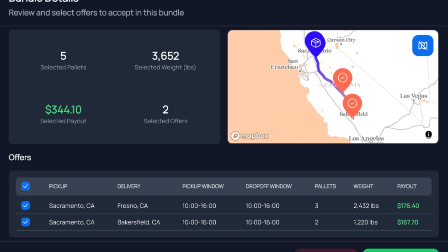Open the map attribution info icon
The image size is (448, 252).
pyautogui.click(x=428, y=134)
